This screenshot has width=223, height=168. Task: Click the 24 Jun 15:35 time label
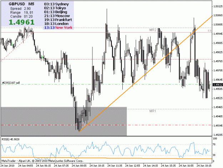click(x=168, y=165)
